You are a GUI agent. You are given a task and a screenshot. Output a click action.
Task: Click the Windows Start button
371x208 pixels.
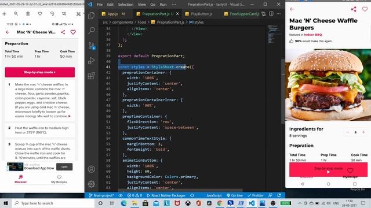click(6, 203)
